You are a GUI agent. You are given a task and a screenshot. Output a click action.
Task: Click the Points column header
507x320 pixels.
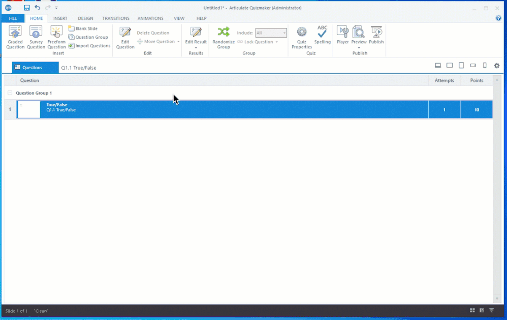[477, 80]
